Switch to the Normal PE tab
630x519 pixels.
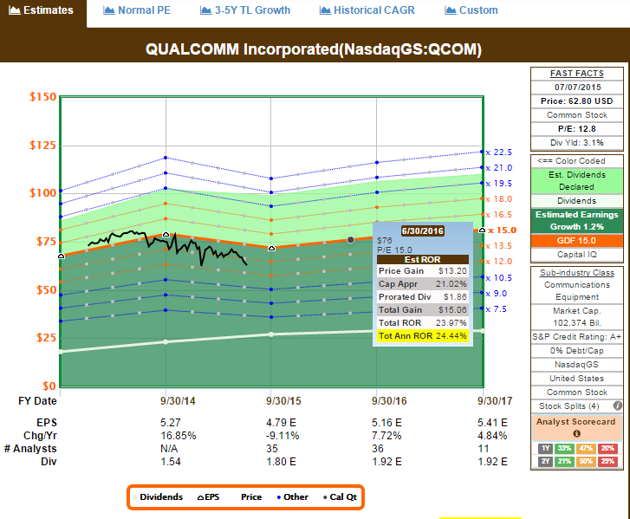coord(137,10)
